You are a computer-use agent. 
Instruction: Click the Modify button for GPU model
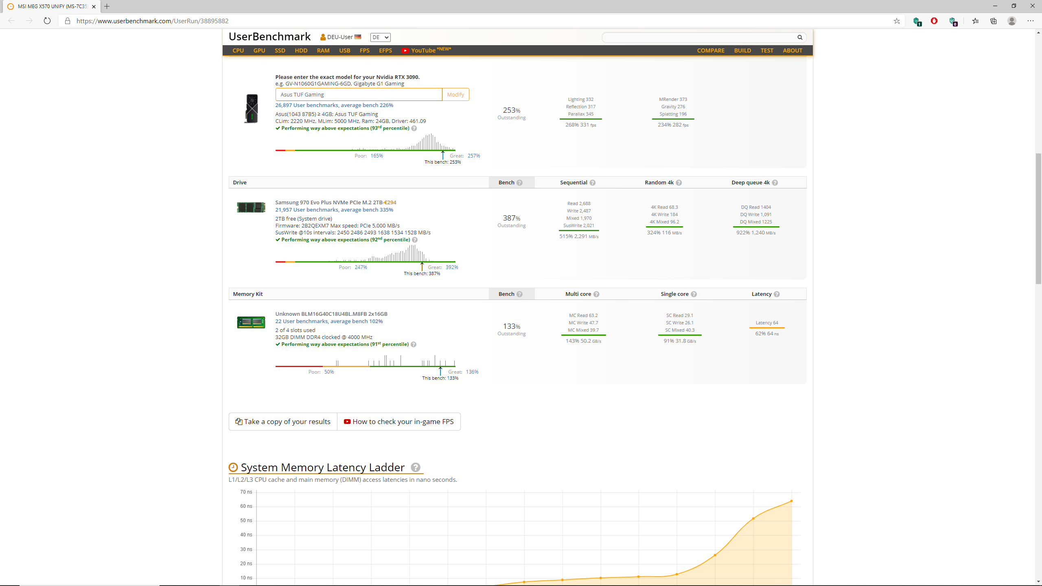(x=455, y=94)
